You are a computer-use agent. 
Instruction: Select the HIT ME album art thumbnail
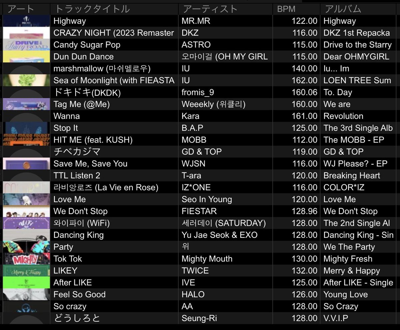[x=26, y=140]
